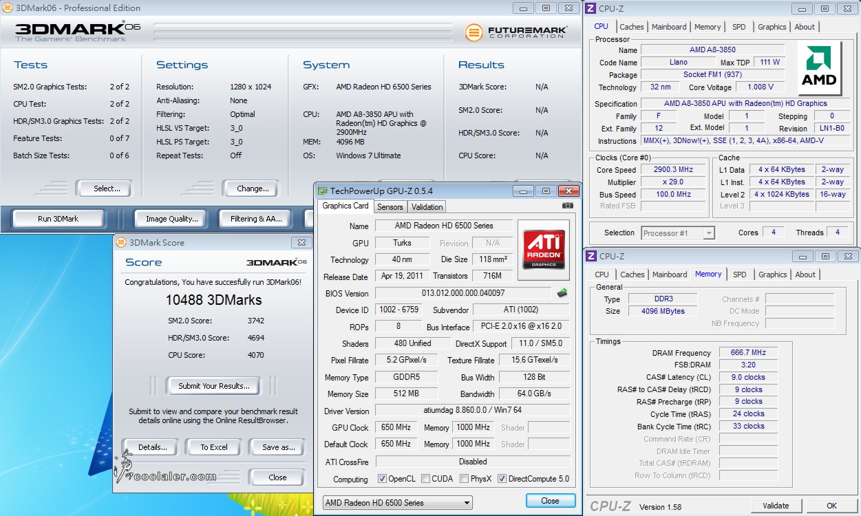
Task: Toggle the DirectCompute 5.0 checkbox
Action: click(502, 480)
